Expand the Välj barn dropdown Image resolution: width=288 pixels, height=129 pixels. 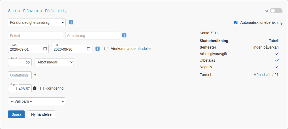point(37,101)
